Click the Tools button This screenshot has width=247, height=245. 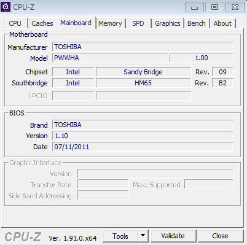coord(120,236)
